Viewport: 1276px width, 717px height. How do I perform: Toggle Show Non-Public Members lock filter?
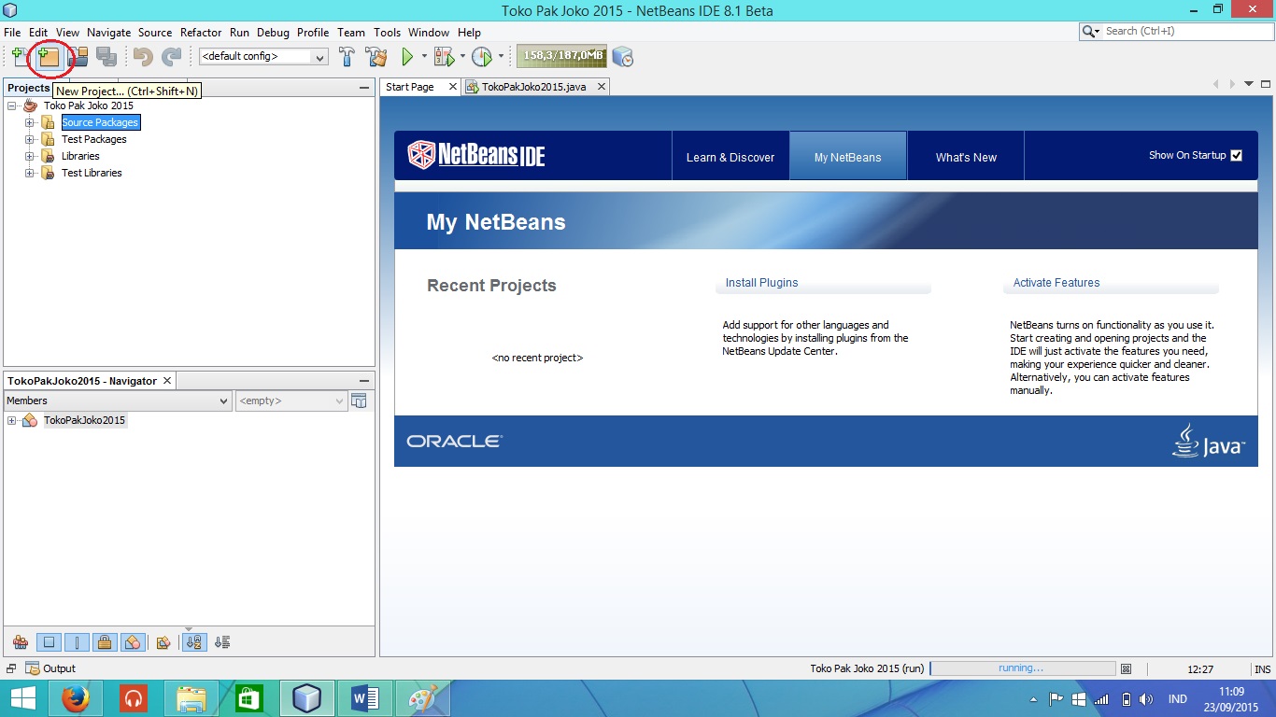(105, 642)
